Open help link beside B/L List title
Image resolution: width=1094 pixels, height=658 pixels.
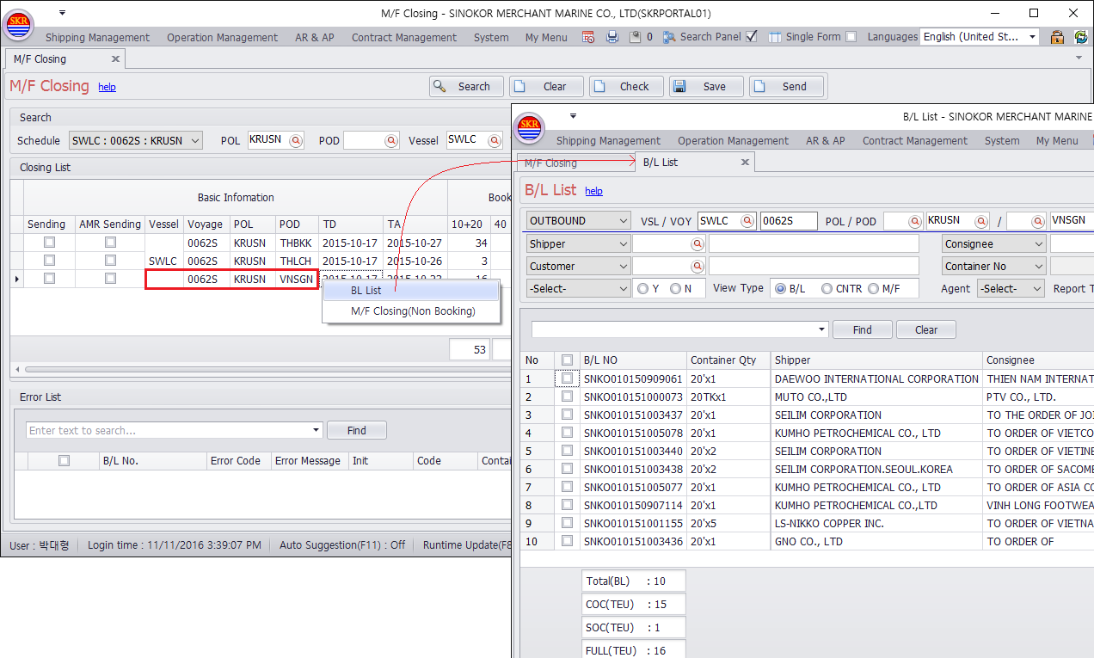[593, 191]
